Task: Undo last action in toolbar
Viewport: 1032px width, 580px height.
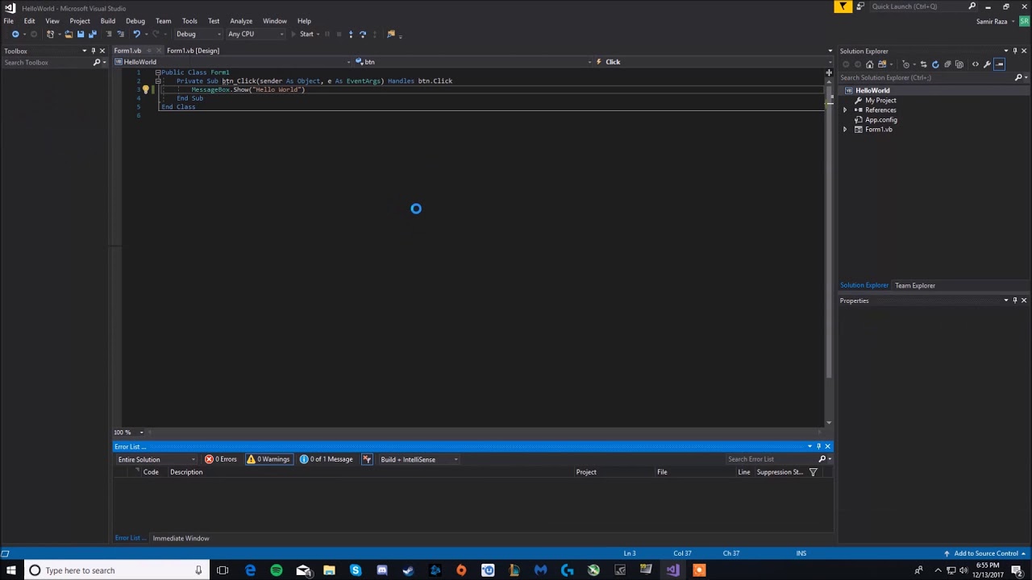Action: tap(137, 34)
